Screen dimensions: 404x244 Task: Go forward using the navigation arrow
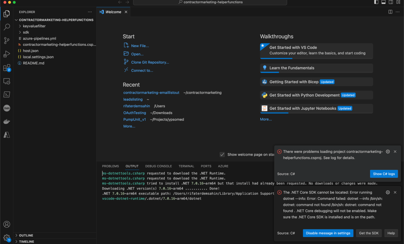click(127, 2)
